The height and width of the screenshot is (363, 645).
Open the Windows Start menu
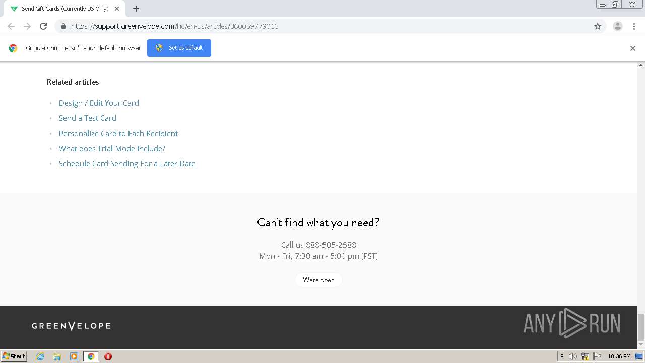click(14, 356)
